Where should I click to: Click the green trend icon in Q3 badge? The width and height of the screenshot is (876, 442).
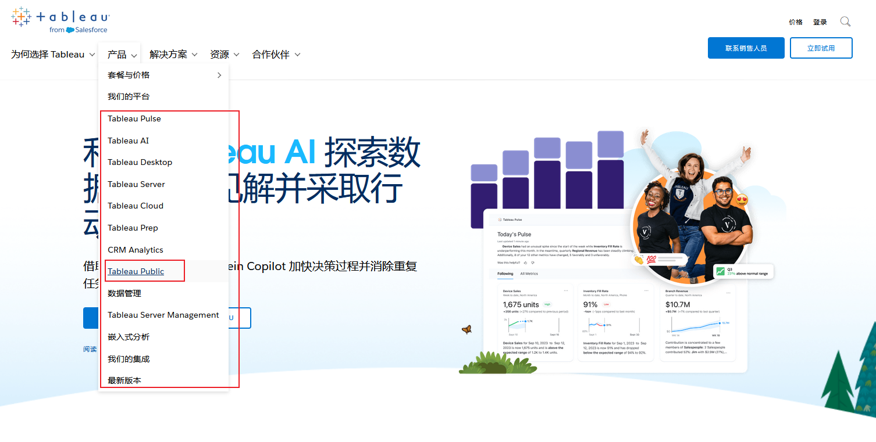point(720,271)
